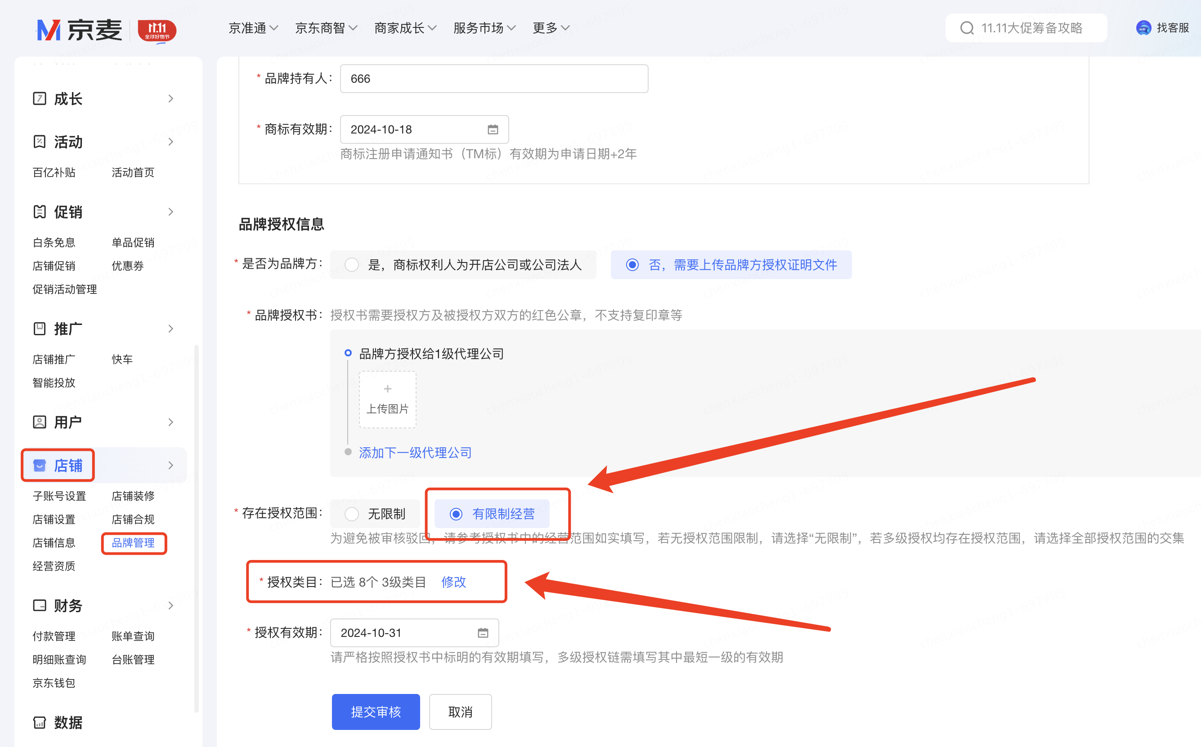Click the 财务 wallet icon in sidebar
Screen dimensions: 1201x747
point(40,606)
